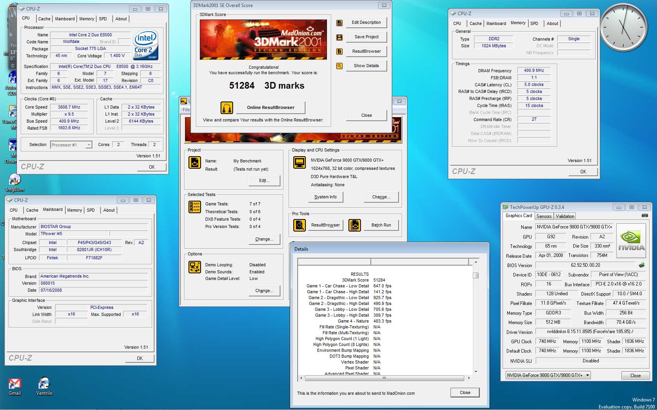The width and height of the screenshot is (657, 410).
Task: Click the Save Project floppy icon
Action: (339, 37)
